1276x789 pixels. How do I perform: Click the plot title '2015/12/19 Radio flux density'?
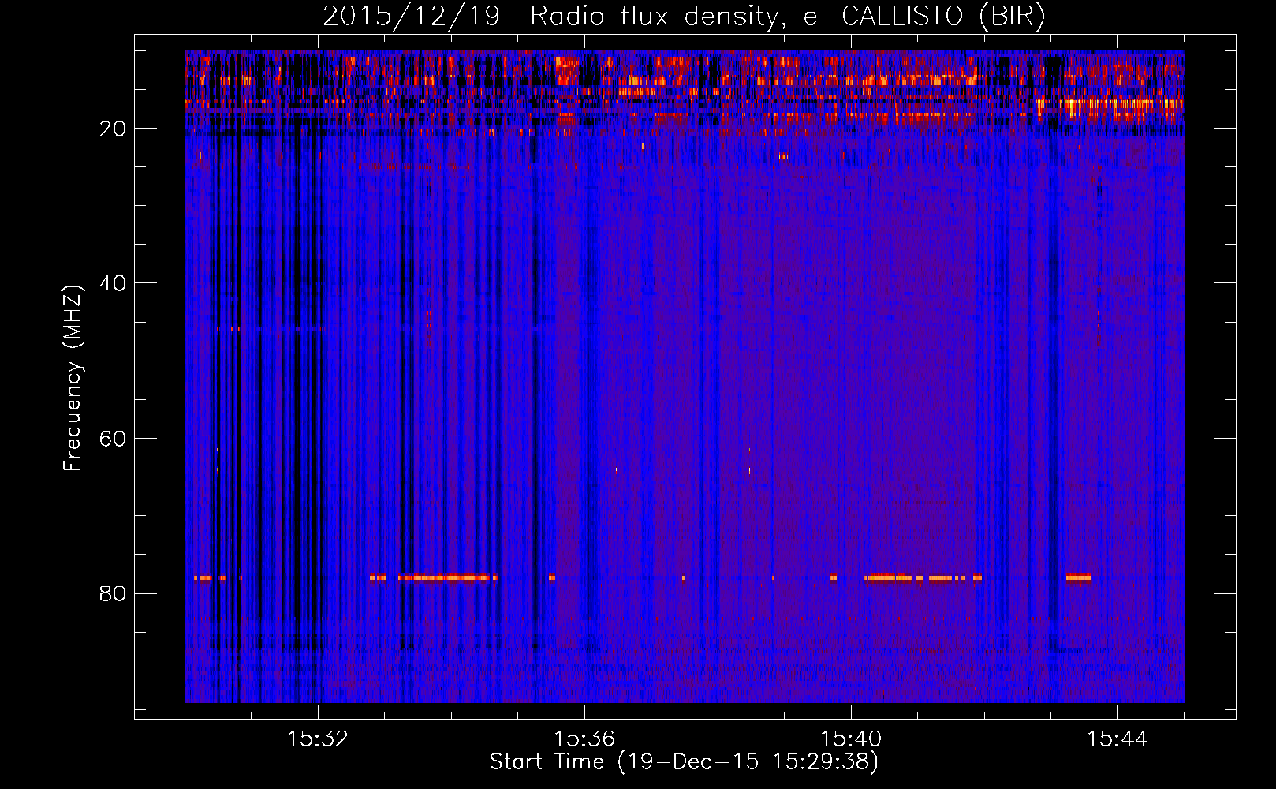point(685,16)
